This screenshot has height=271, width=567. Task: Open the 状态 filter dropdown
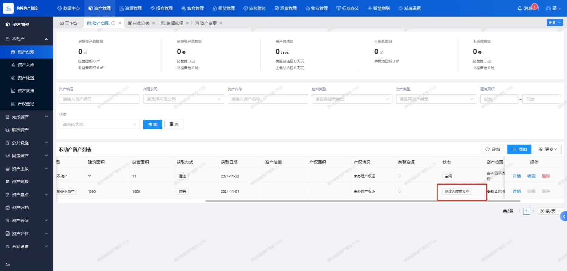99,124
